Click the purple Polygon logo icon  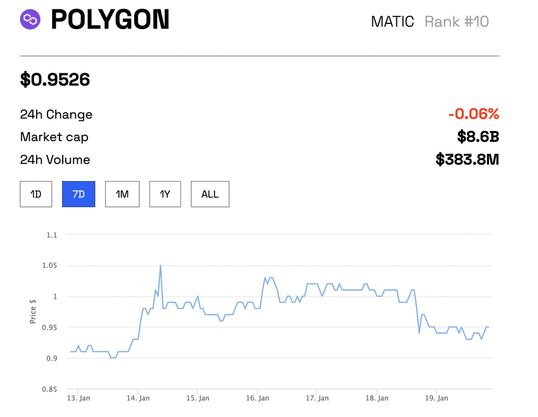pyautogui.click(x=30, y=20)
